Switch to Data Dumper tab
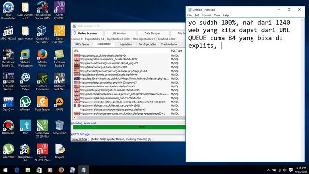Viewport: 309px width, 174px height. click(154, 33)
